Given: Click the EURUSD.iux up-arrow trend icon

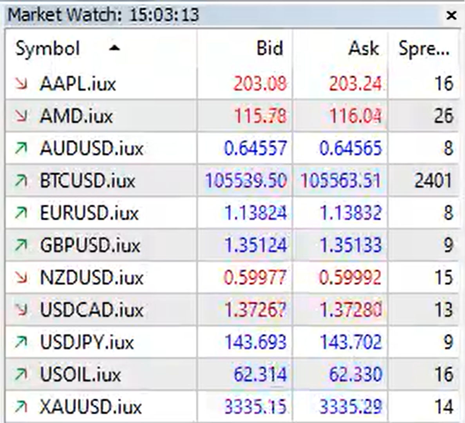Looking at the screenshot, I should point(21,213).
